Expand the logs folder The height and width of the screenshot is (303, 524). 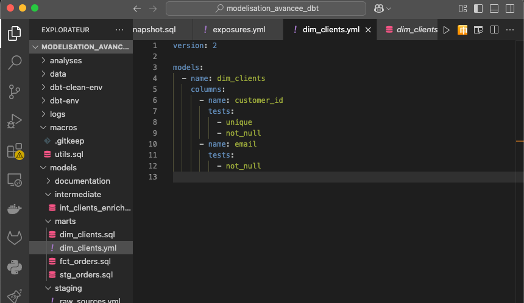click(81, 114)
